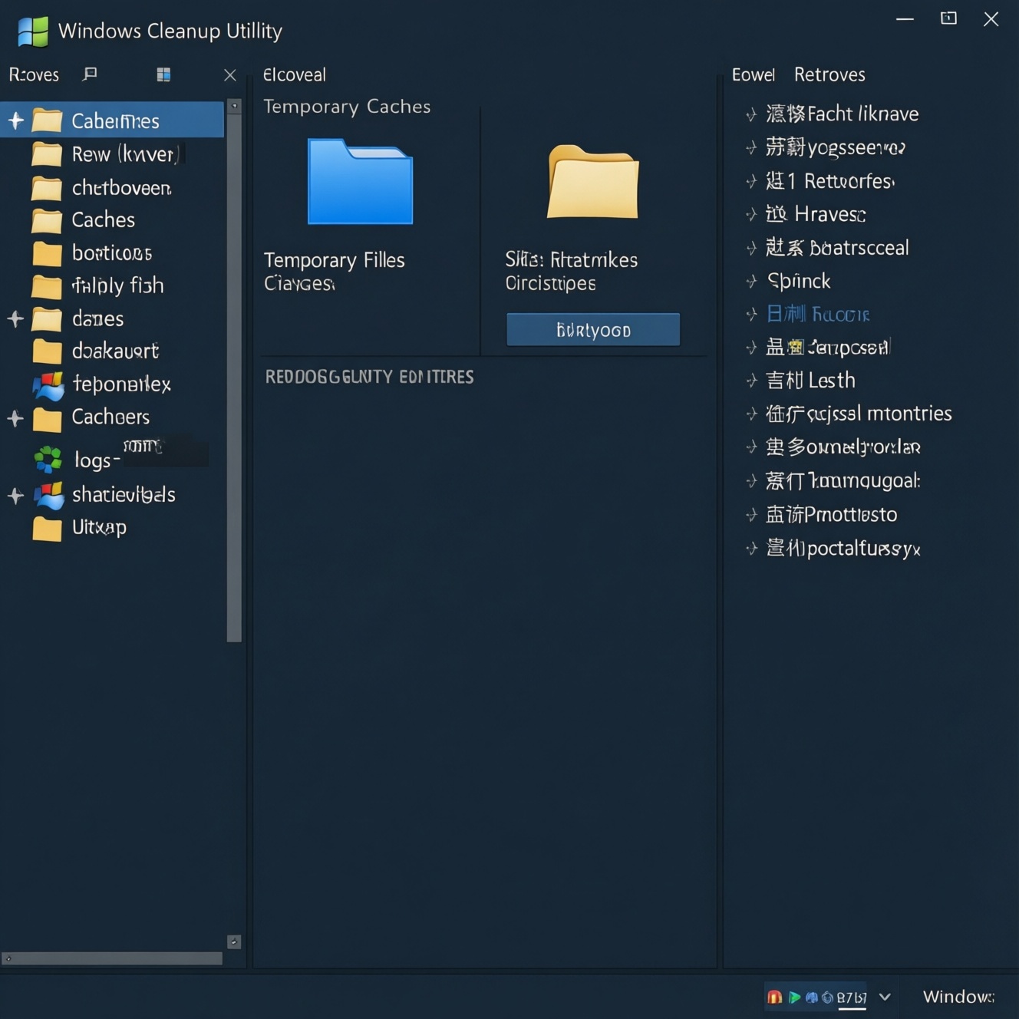Expand the Cabeimes folder node
Viewport: 1019px width, 1019px height.
point(15,120)
